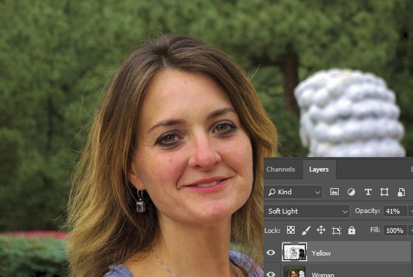Lock layer position move icon

pyautogui.click(x=321, y=230)
